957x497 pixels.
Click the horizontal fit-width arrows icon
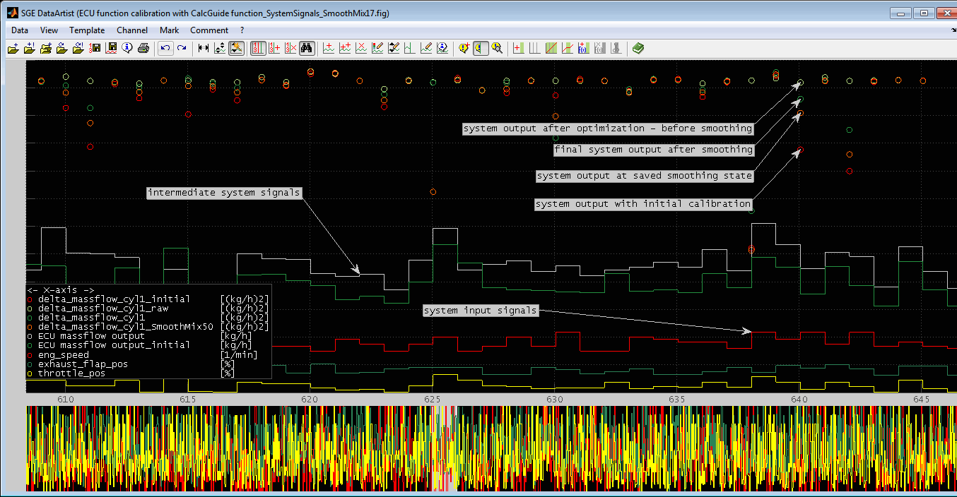204,48
